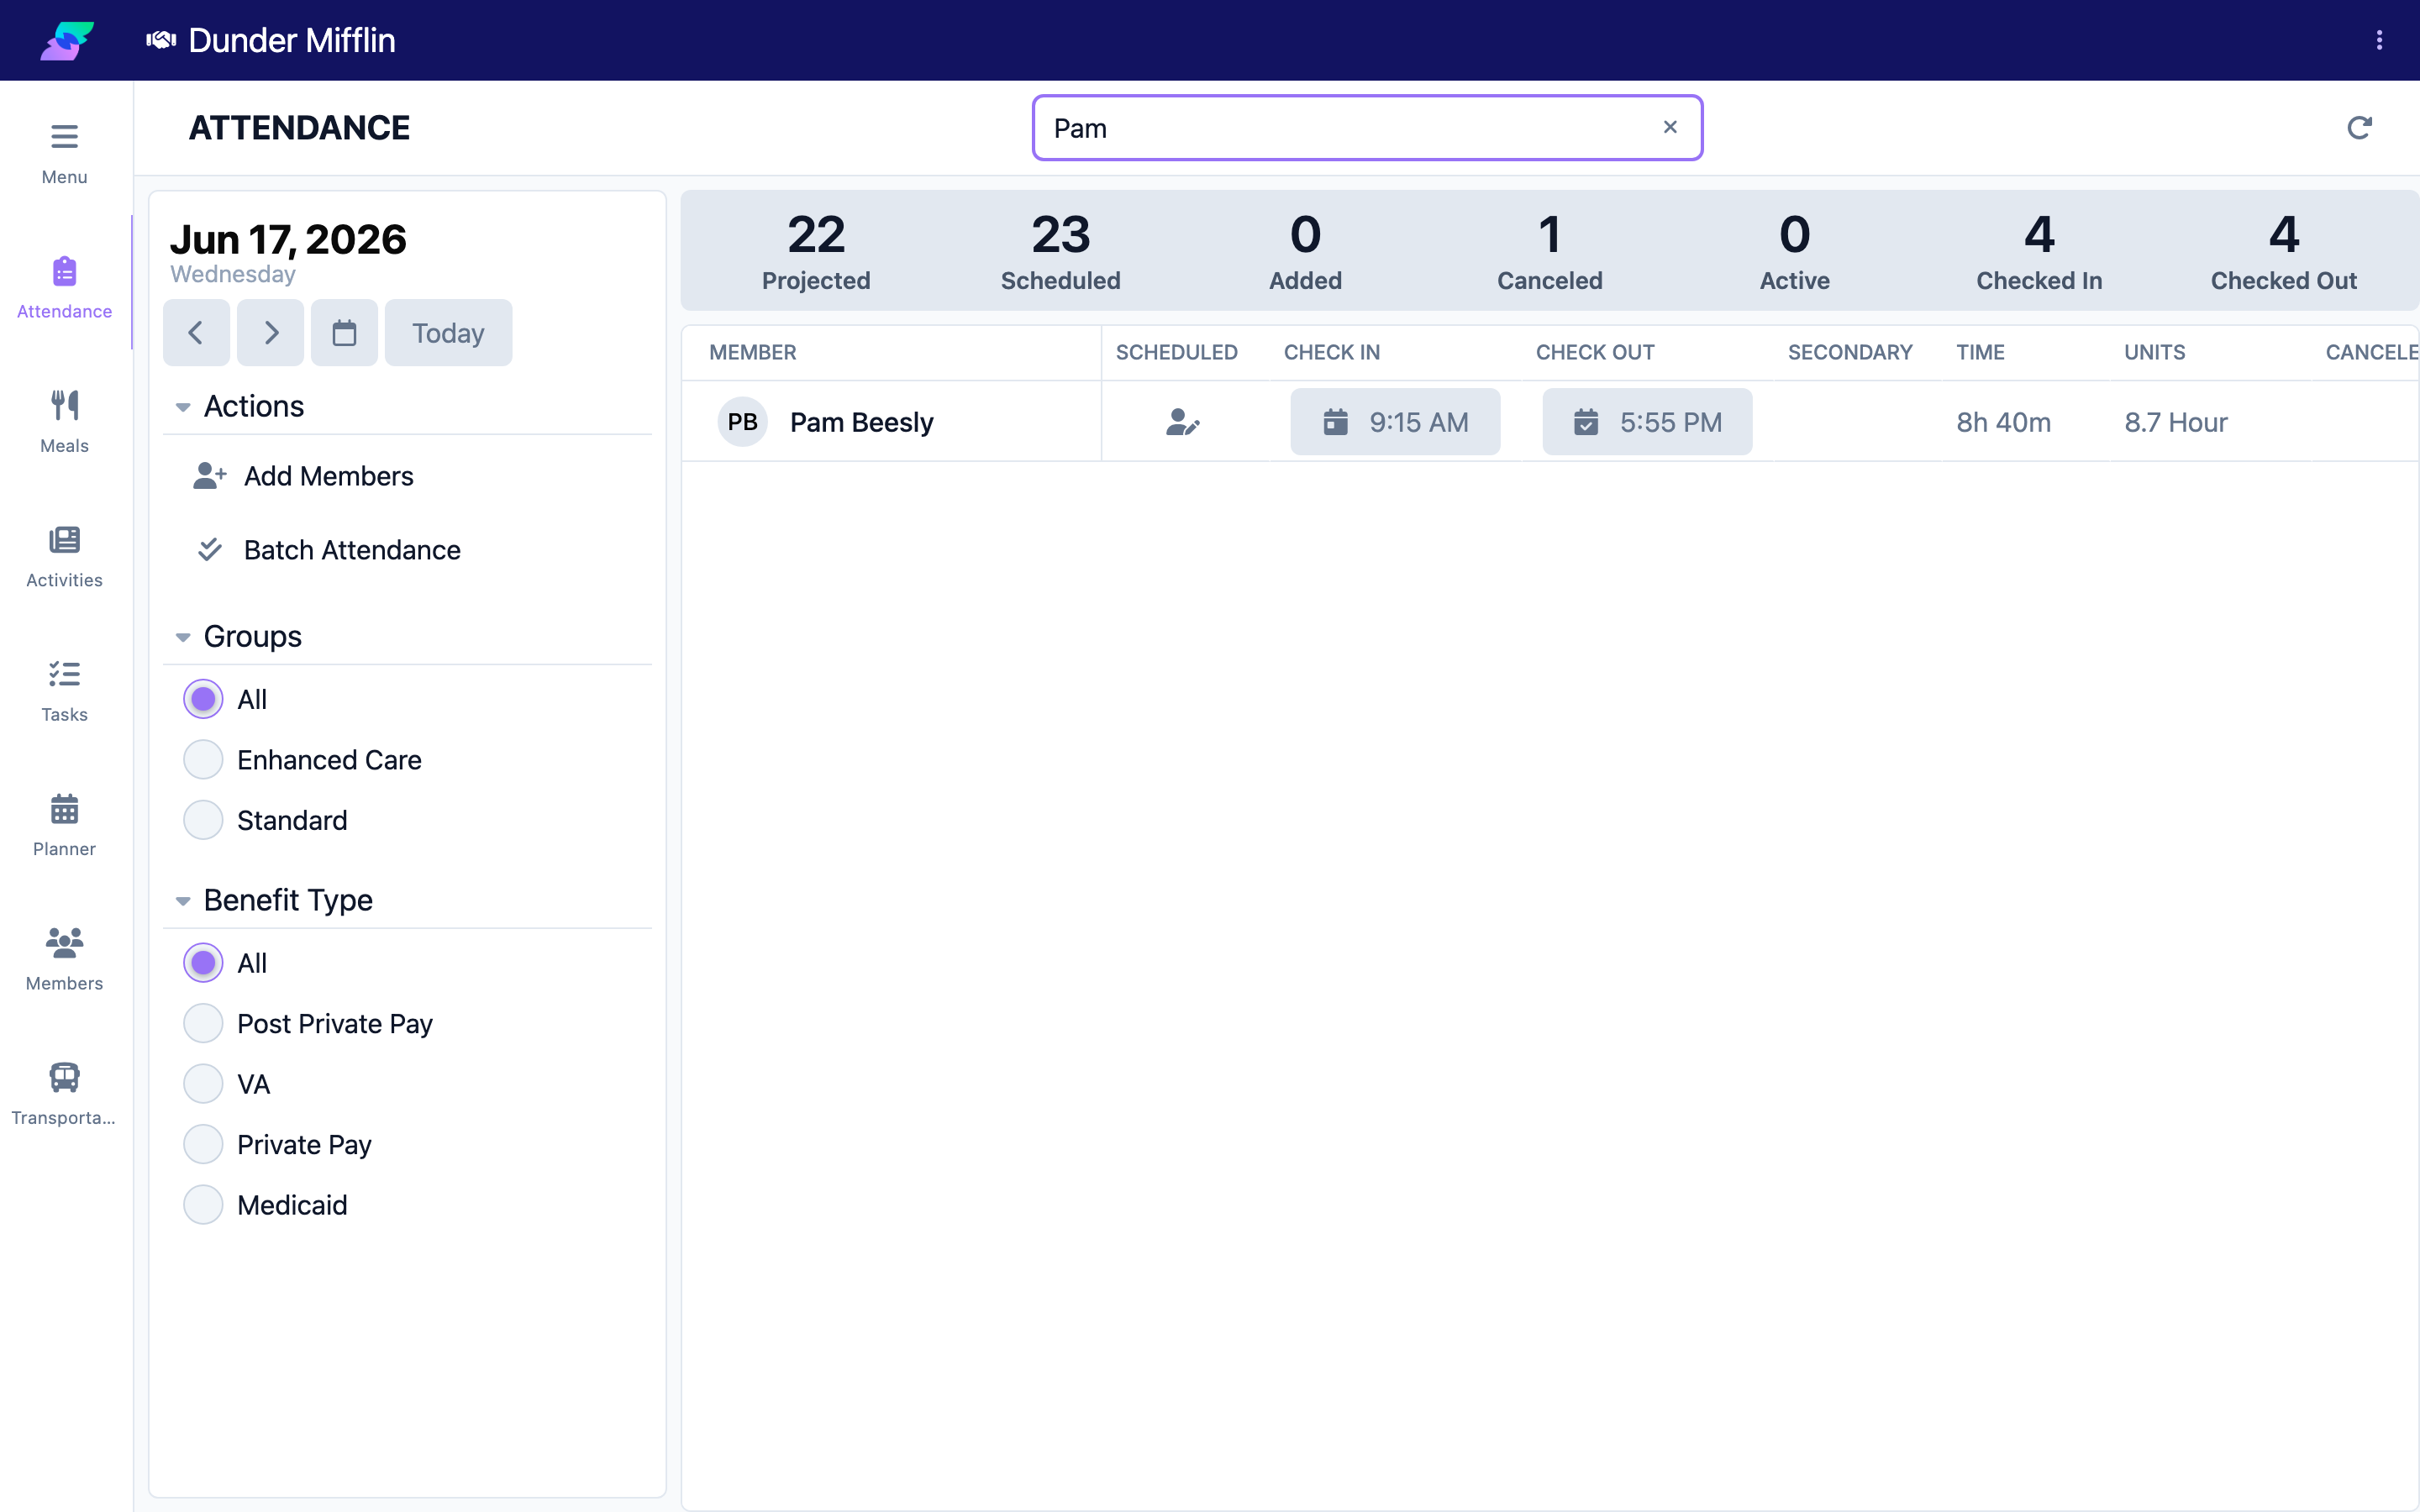Select the Attendance clipboard icon
Screen dimensions: 2420x1512
pos(64,272)
